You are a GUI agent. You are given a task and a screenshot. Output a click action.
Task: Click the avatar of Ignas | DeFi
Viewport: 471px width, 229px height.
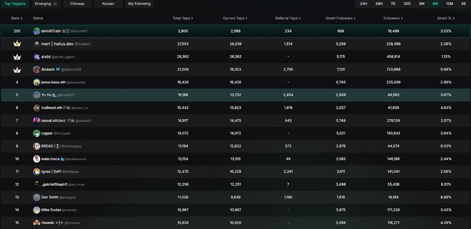point(37,172)
